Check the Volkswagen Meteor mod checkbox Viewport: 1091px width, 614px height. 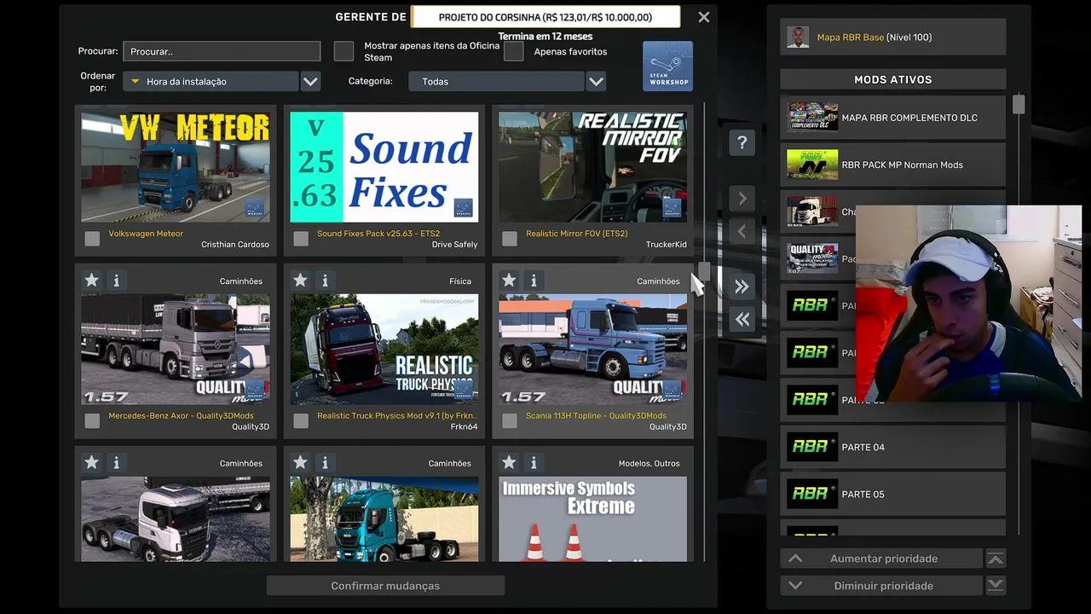point(92,239)
